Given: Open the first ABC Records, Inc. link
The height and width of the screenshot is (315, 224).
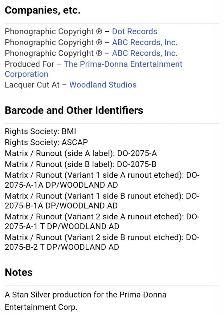Looking at the screenshot, I should pyautogui.click(x=145, y=42).
